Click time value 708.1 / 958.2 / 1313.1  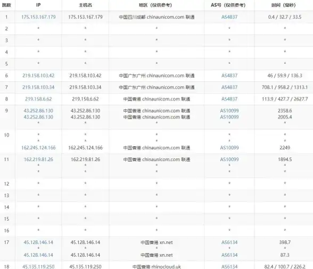[285, 87]
